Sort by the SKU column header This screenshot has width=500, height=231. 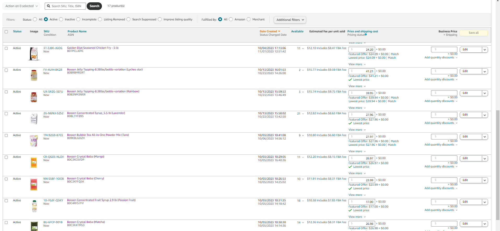pyautogui.click(x=46, y=32)
